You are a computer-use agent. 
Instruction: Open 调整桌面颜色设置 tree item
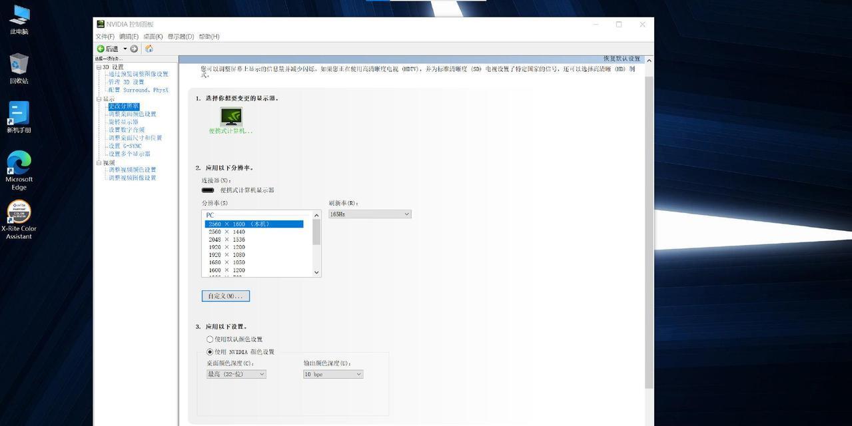pyautogui.click(x=133, y=114)
